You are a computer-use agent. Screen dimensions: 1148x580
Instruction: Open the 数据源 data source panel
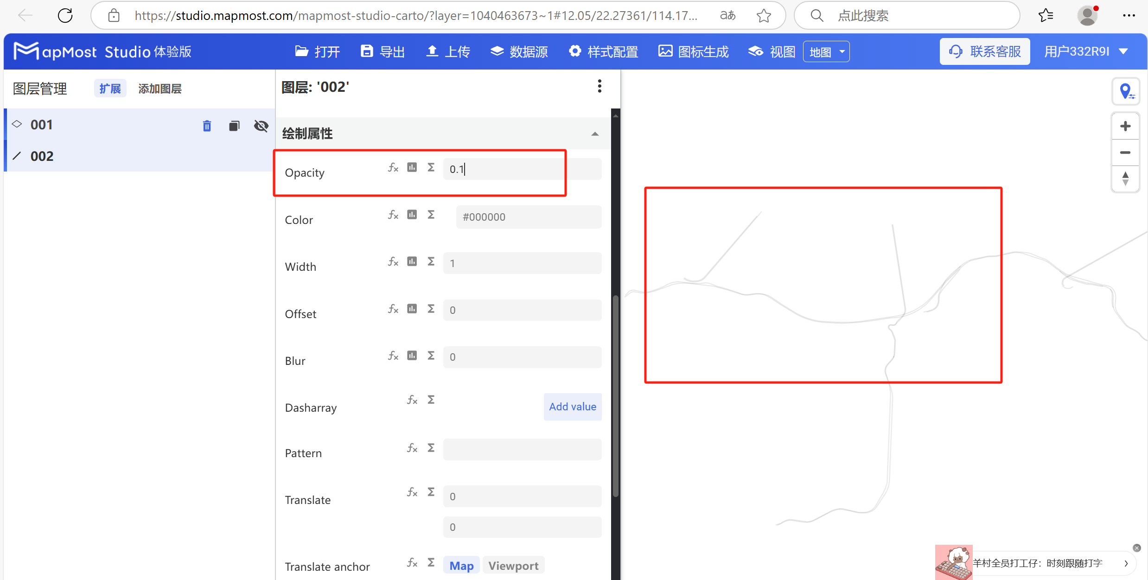coord(519,51)
